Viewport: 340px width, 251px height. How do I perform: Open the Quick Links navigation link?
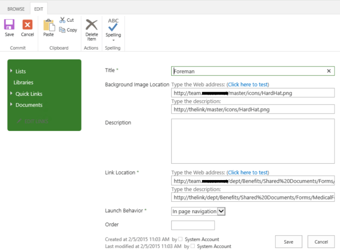29,94
